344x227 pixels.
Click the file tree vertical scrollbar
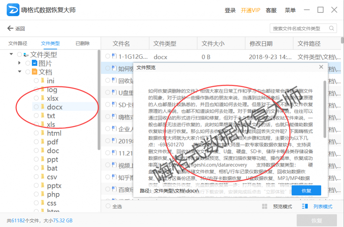pos(99,100)
